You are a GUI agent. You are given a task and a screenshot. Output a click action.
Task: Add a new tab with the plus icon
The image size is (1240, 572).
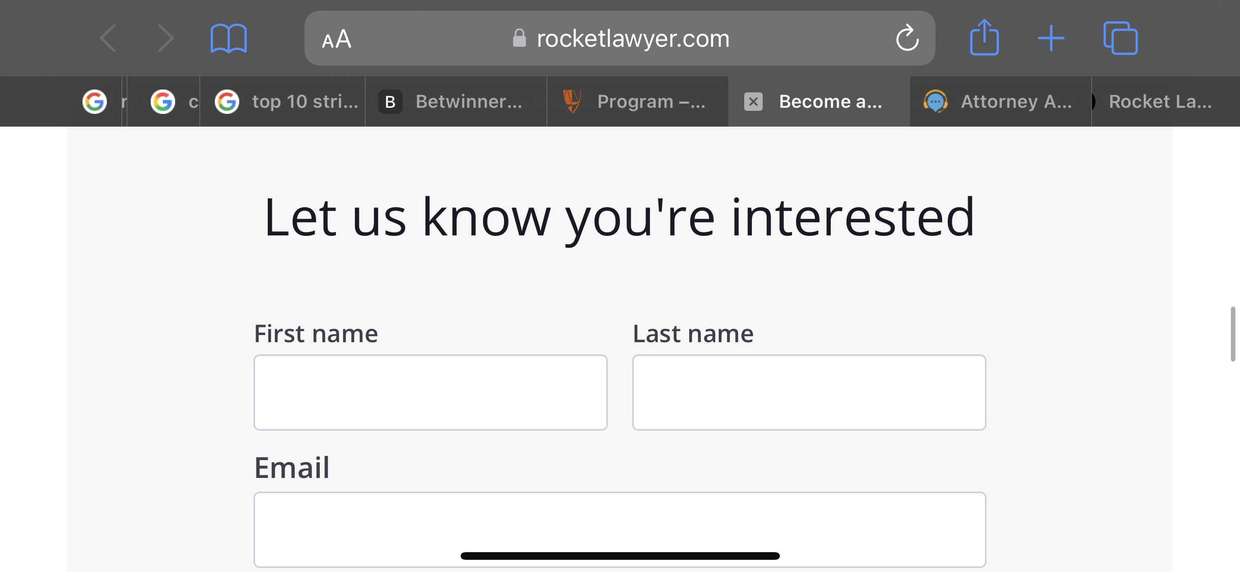1051,38
